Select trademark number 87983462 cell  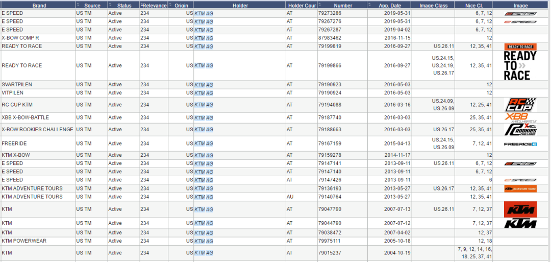(330, 38)
